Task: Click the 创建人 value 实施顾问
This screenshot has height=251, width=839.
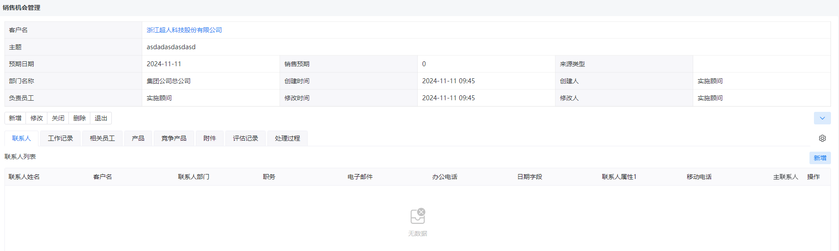Action: [x=710, y=81]
